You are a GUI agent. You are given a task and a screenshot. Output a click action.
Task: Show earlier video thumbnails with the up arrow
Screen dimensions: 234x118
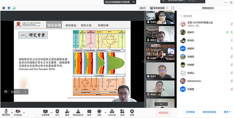pos(161,14)
